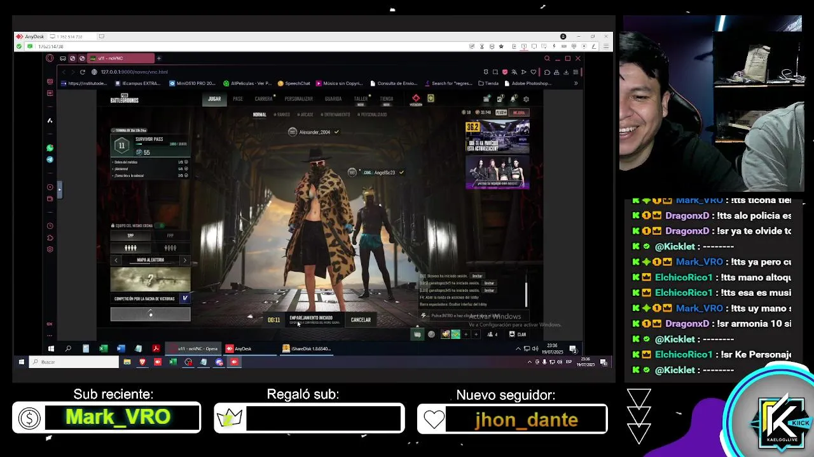814x457 pixels.
Task: Open the PUBG notifications bell
Action: [513, 99]
